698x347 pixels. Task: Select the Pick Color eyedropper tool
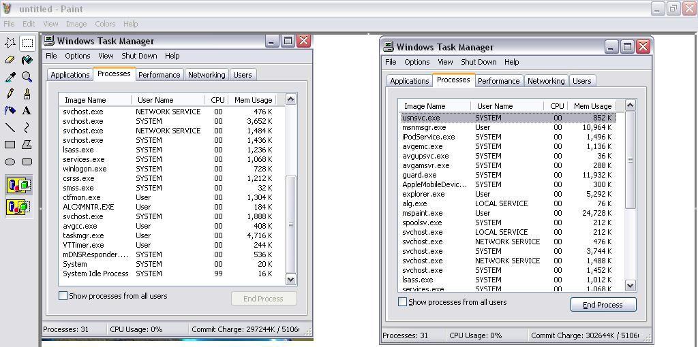pyautogui.click(x=10, y=77)
